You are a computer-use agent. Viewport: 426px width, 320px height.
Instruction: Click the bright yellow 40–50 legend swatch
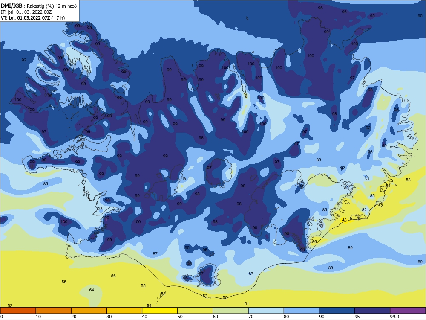pyautogui.click(x=160, y=311)
